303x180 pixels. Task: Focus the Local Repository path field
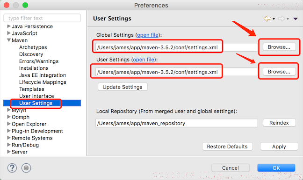(x=177, y=123)
